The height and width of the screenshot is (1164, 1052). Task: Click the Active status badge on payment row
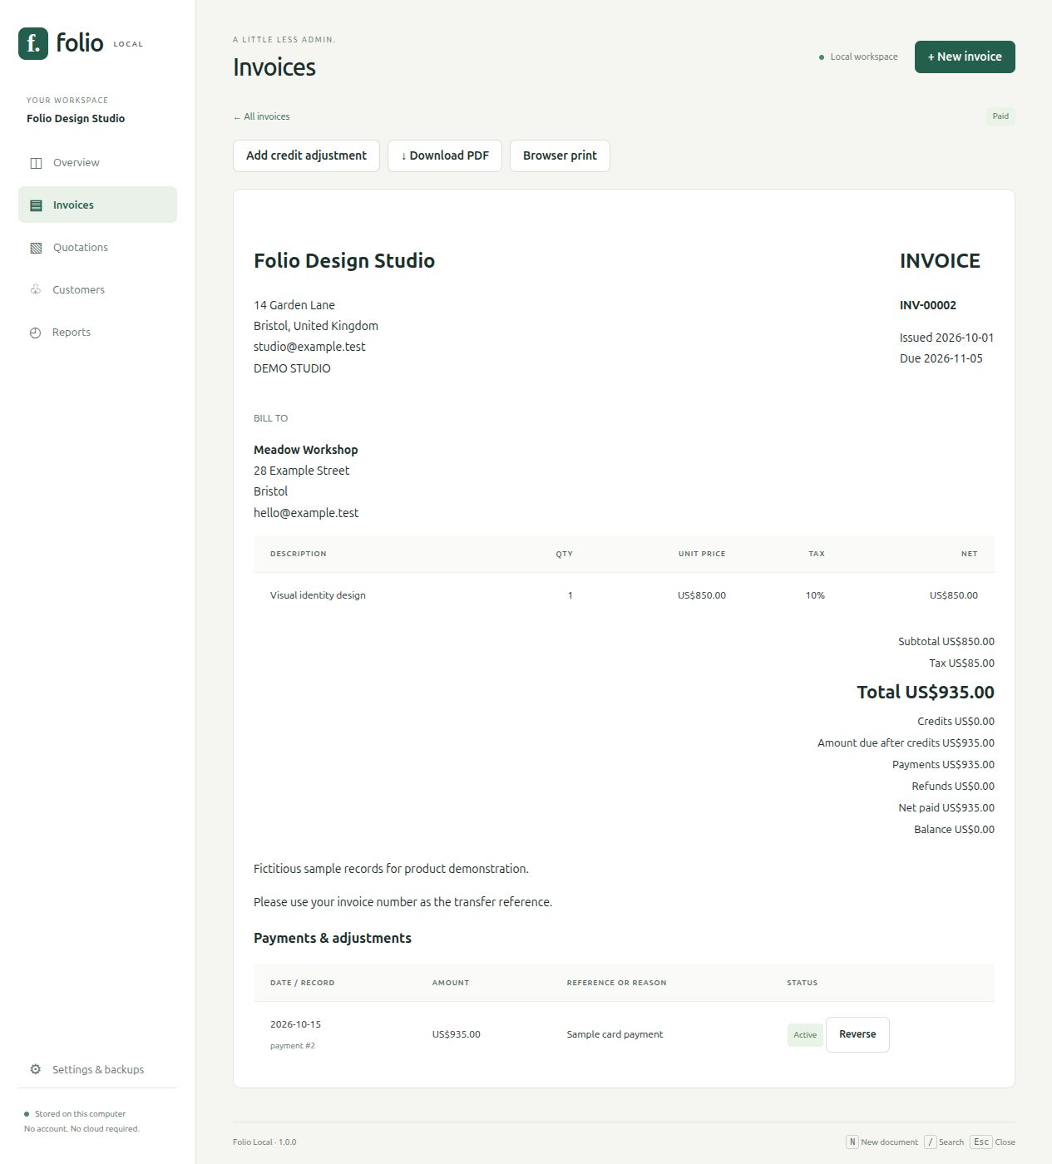coord(805,1035)
